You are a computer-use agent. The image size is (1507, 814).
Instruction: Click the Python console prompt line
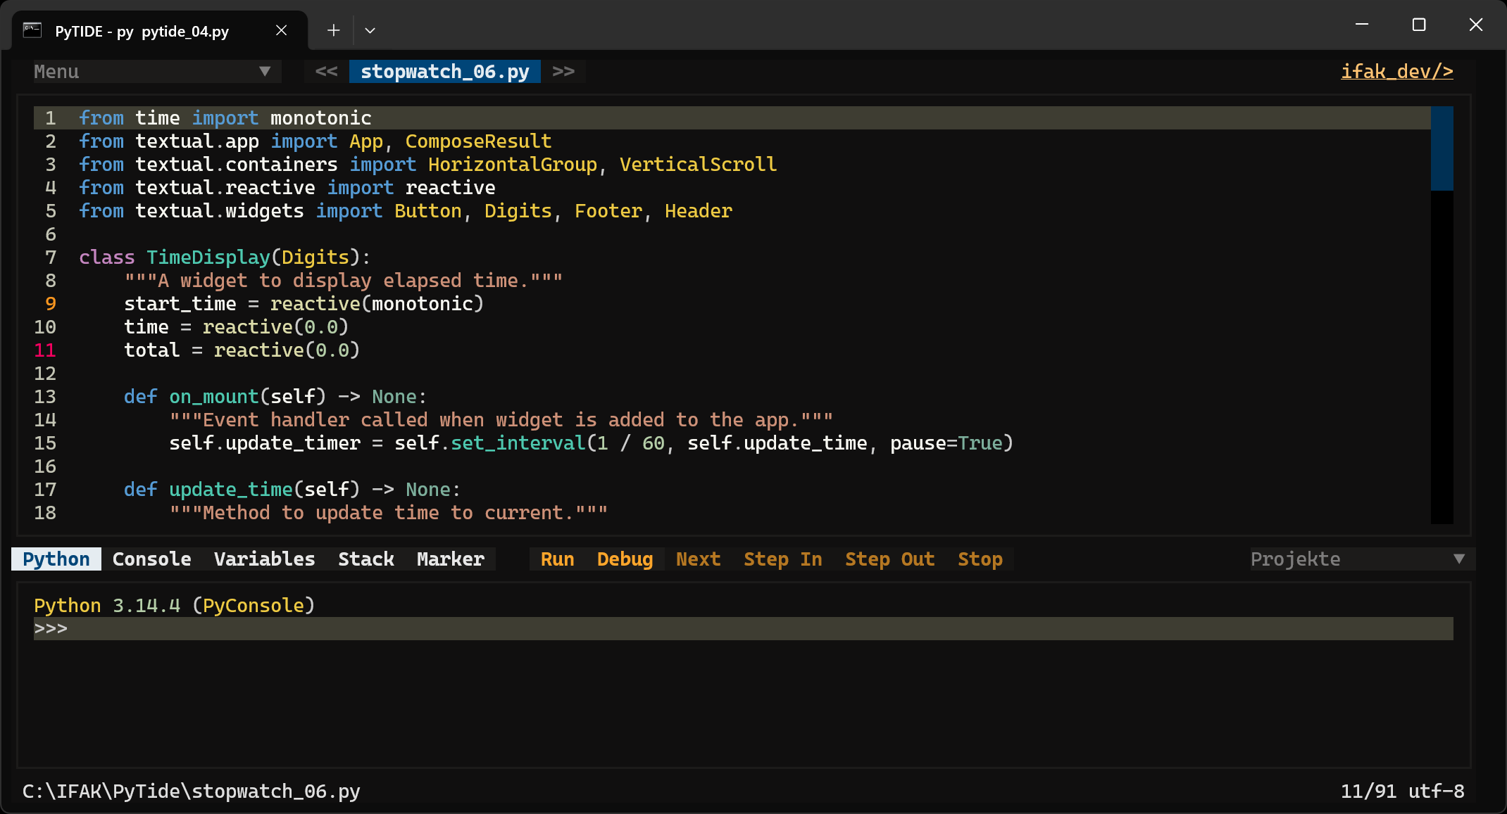coord(743,628)
